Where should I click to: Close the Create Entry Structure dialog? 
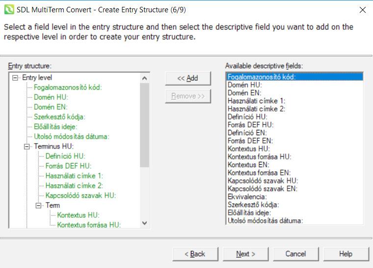363,10
